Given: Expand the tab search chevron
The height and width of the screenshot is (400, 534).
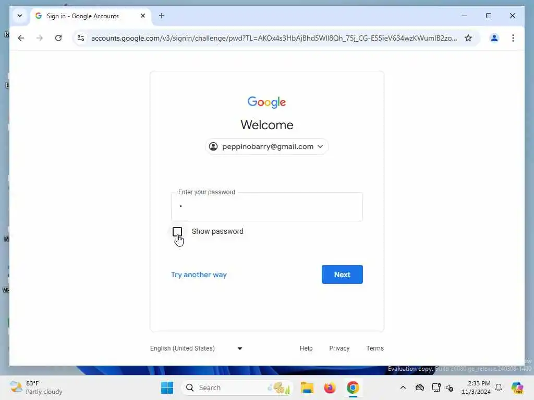Looking at the screenshot, I should tap(20, 16).
